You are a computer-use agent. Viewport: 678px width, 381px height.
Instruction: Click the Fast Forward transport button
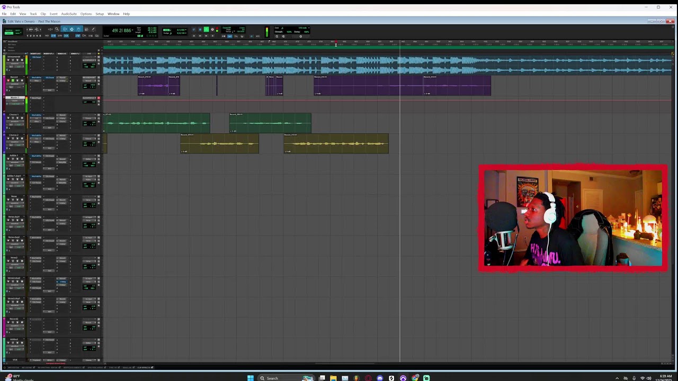[206, 35]
